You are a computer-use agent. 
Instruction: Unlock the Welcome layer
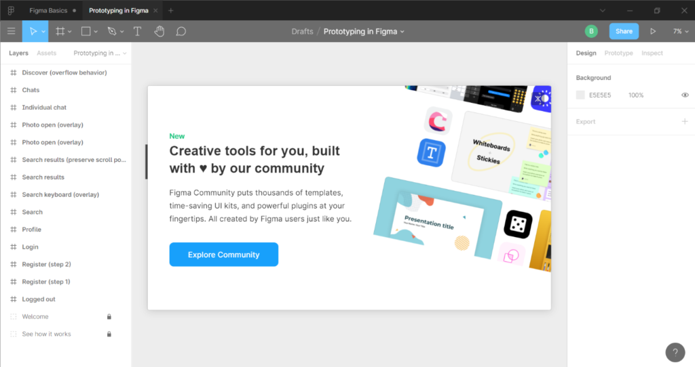(x=109, y=317)
